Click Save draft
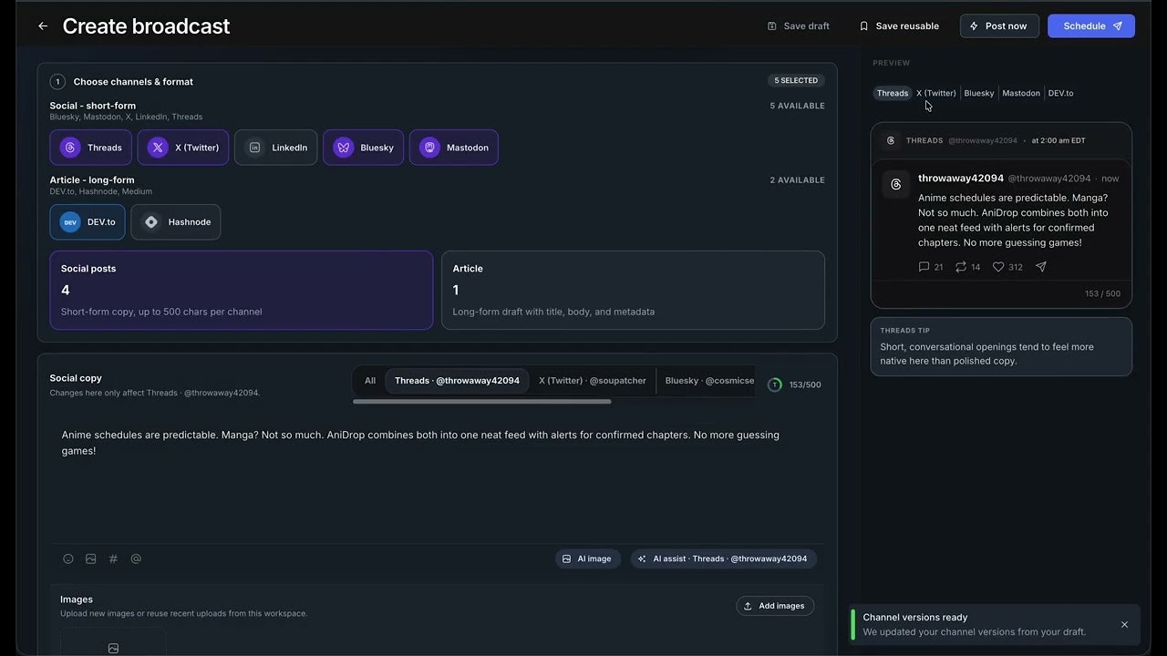The height and width of the screenshot is (656, 1167). coord(799,26)
